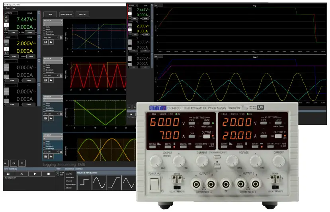330x212 pixels.
Task: Select EventAmps radio in the Saw 200s step
Action: pos(45,72)
